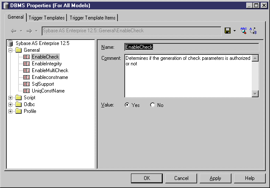Select the Script folder label
This screenshot has width=270, height=188.
click(29, 98)
